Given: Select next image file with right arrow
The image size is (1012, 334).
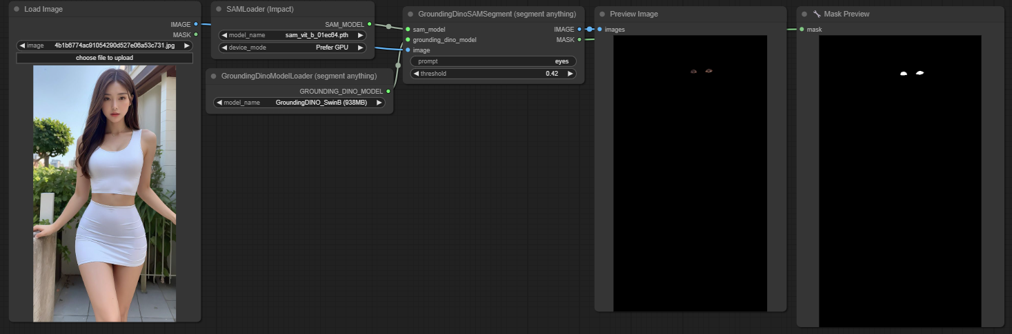Looking at the screenshot, I should (187, 45).
